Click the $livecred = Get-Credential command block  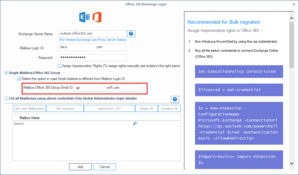click(x=239, y=90)
